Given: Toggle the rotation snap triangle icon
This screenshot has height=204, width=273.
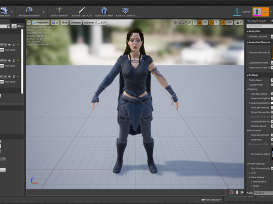Looking at the screenshot, I should tap(211, 23).
